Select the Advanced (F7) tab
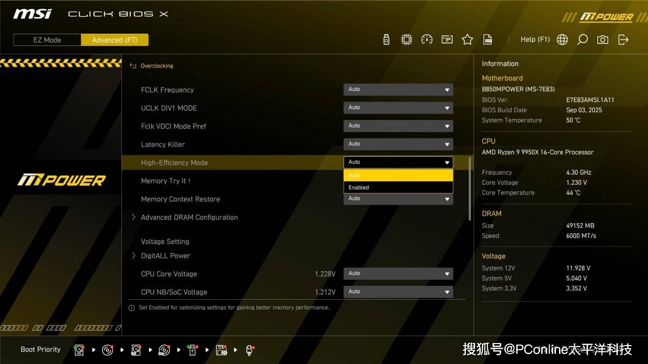 (x=115, y=40)
